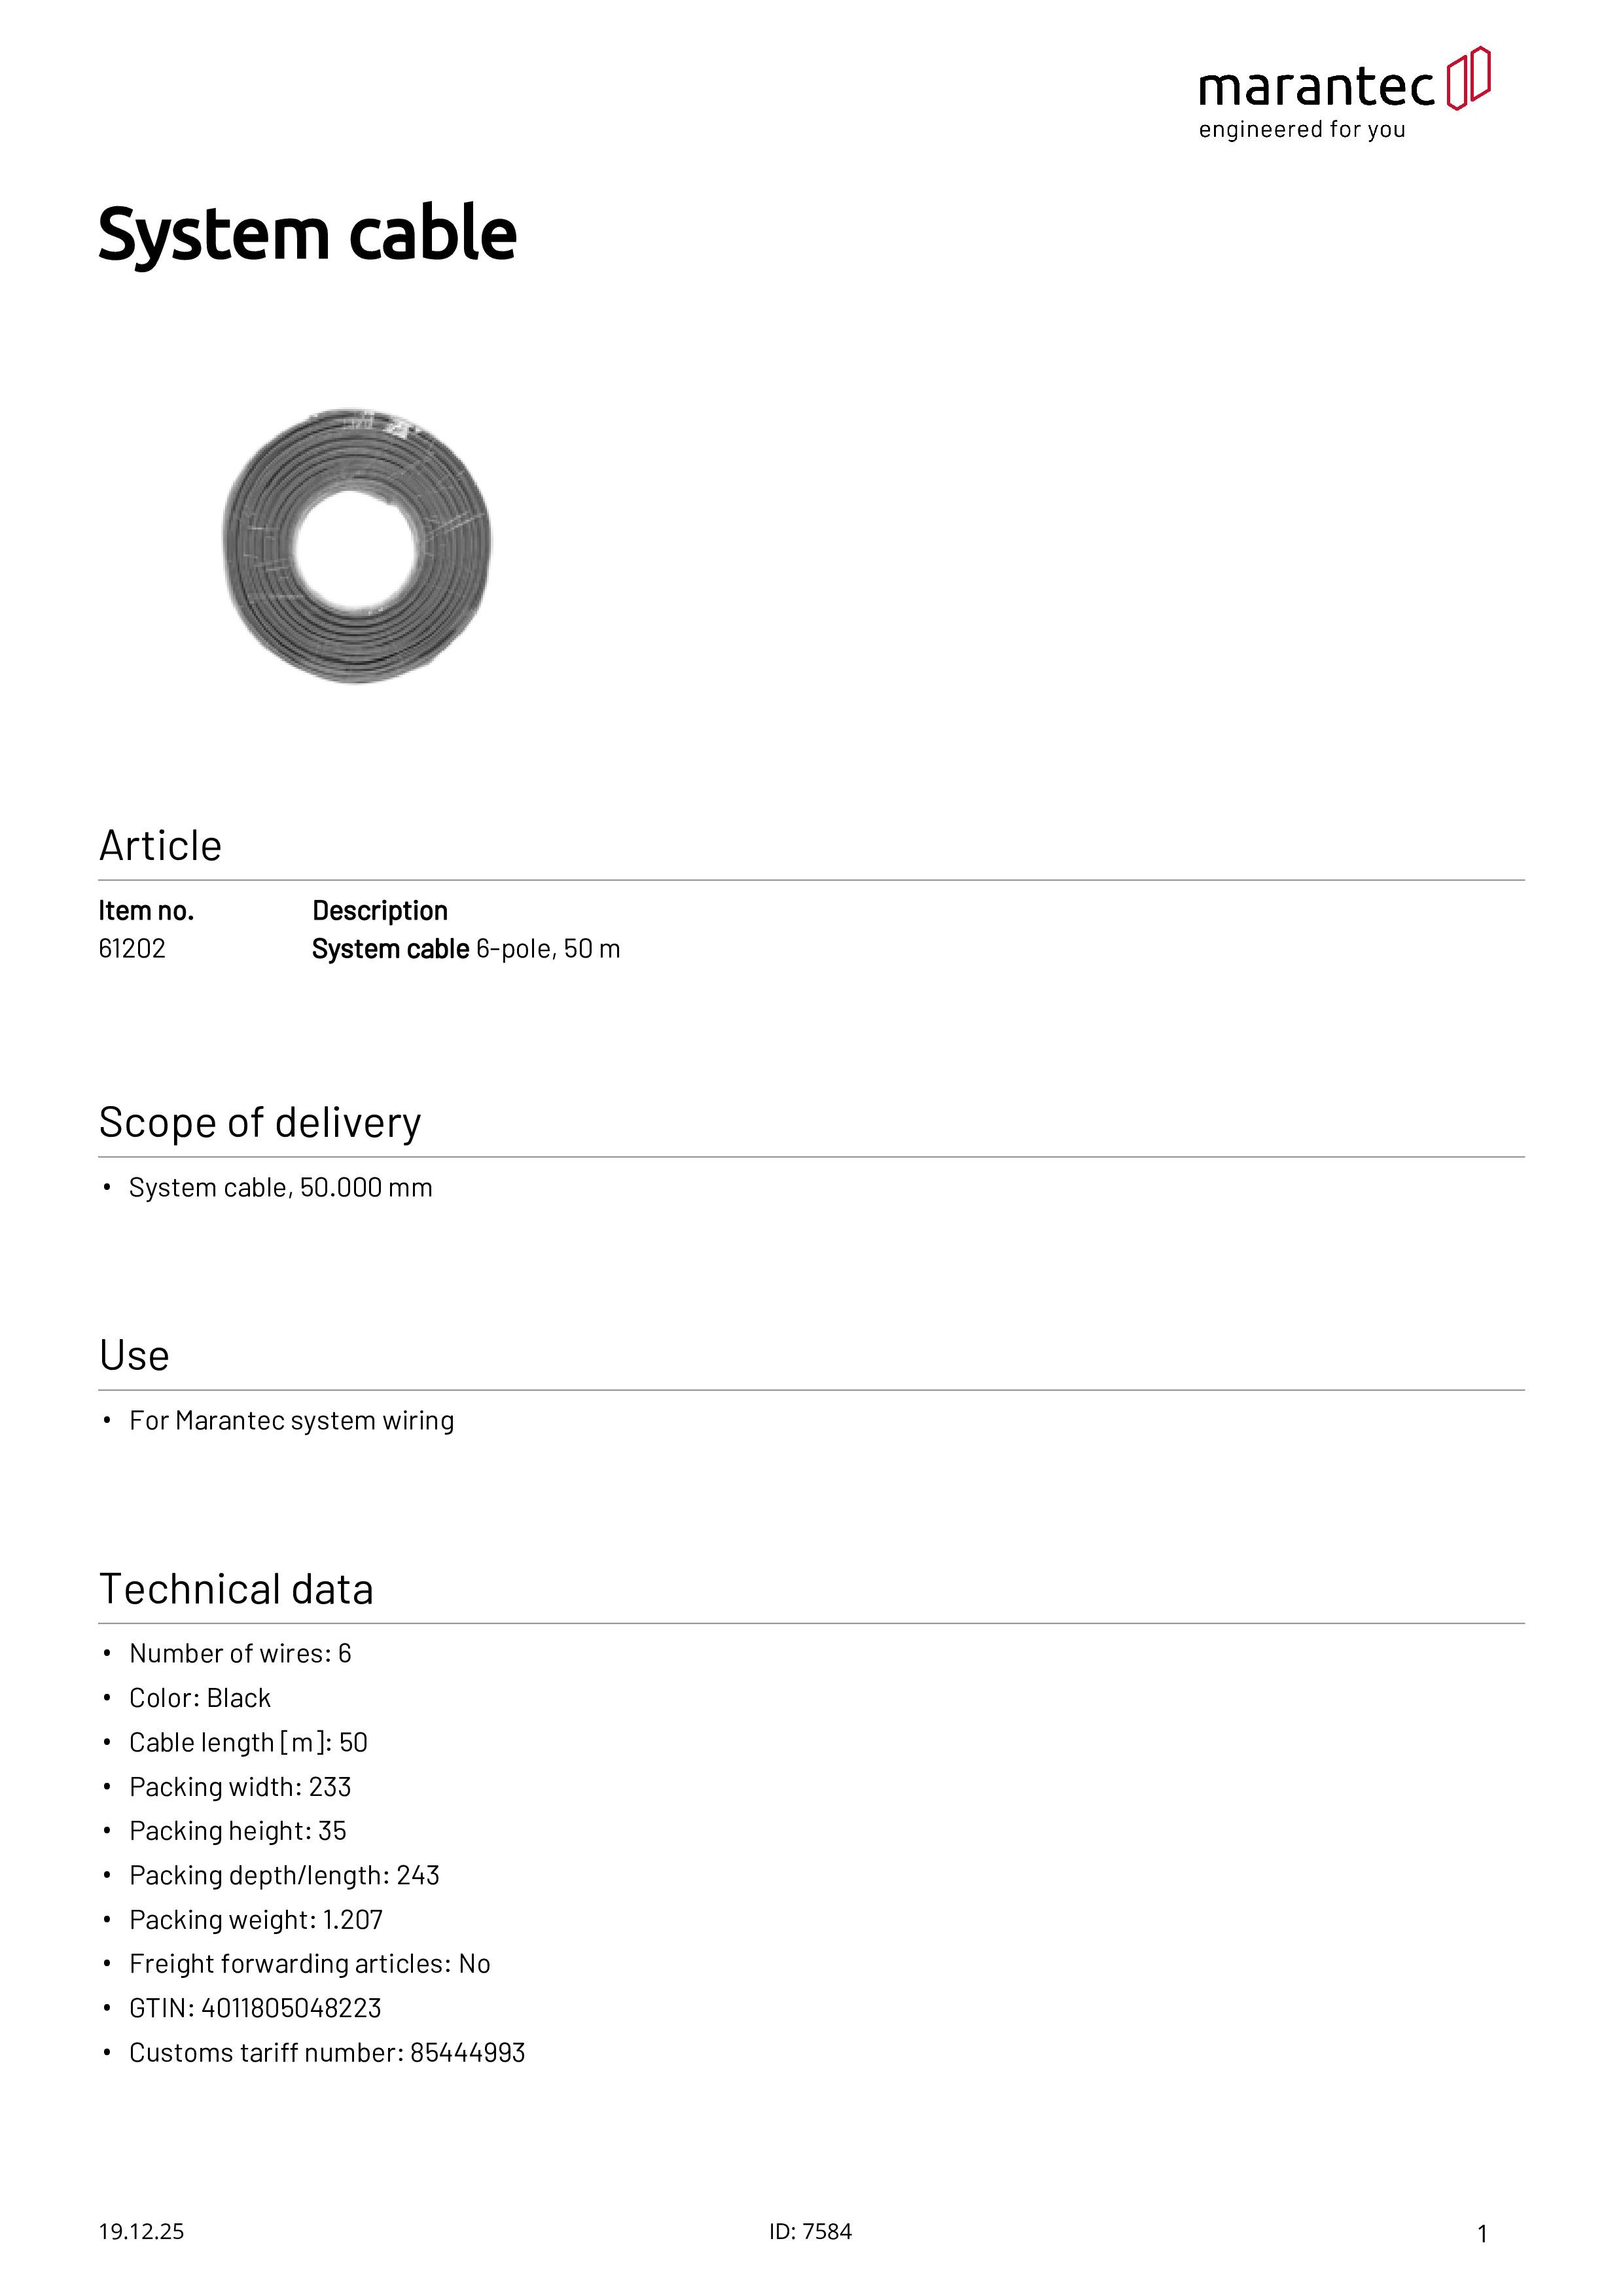
Task: Click the document ID 7584 footer
Action: click(810, 2232)
